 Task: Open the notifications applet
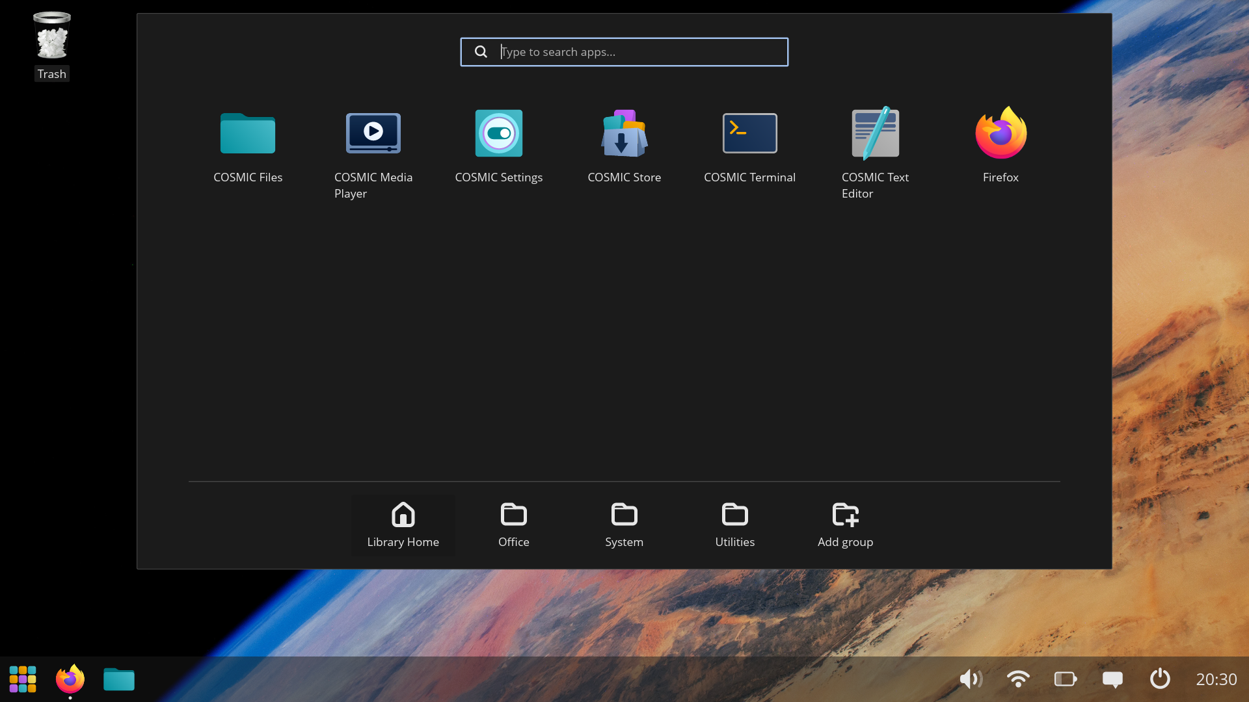click(1112, 680)
